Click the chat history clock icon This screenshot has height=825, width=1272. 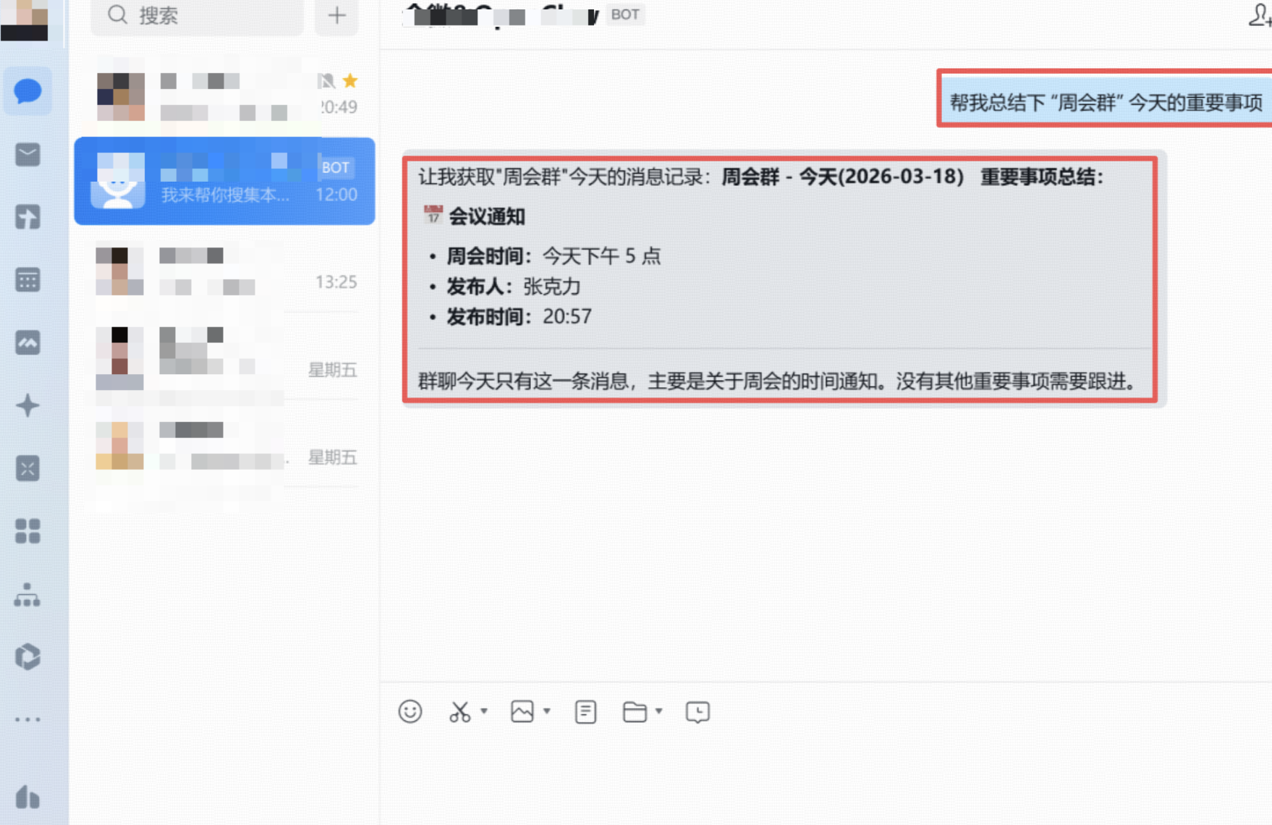[698, 712]
